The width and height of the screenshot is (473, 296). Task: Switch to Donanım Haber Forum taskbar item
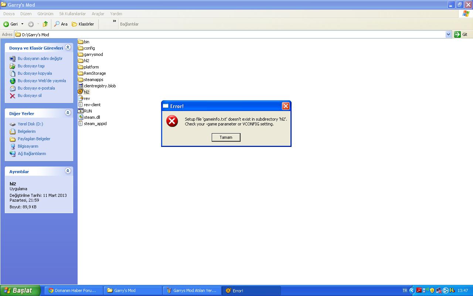73,290
